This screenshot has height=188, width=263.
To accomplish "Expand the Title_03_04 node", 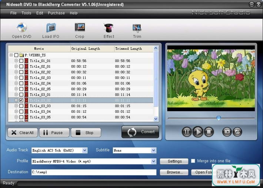I will pos(16,111).
